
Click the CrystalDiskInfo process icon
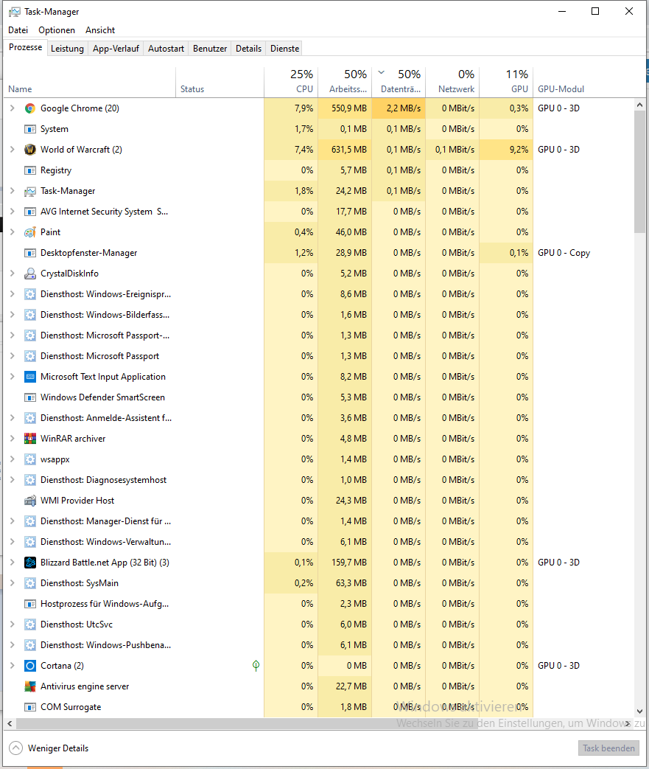coord(30,274)
